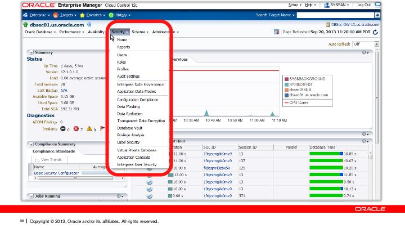Select Privilege Analysis menu item
Image resolution: width=405 pixels, height=228 pixels.
[130, 135]
